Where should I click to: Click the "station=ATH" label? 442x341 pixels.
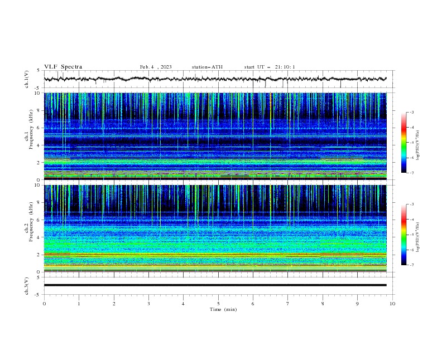click(x=207, y=67)
